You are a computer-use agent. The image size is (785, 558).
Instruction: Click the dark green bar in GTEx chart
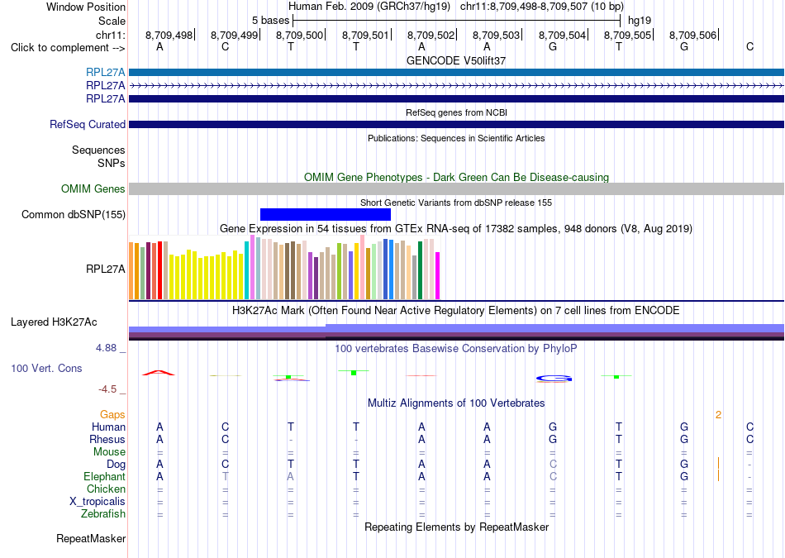[x=420, y=270]
